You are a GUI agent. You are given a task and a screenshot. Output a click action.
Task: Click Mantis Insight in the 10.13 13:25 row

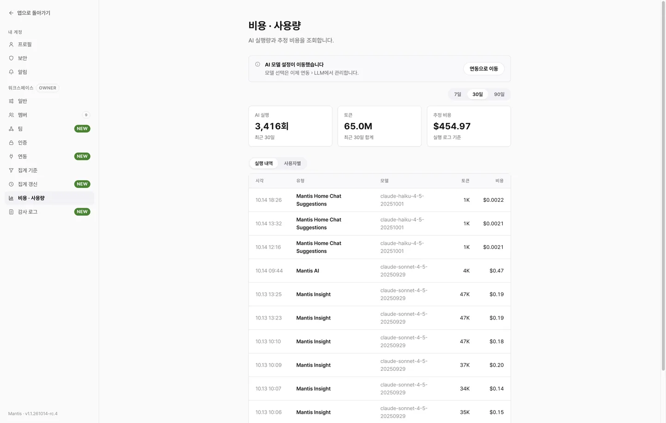tap(314, 294)
